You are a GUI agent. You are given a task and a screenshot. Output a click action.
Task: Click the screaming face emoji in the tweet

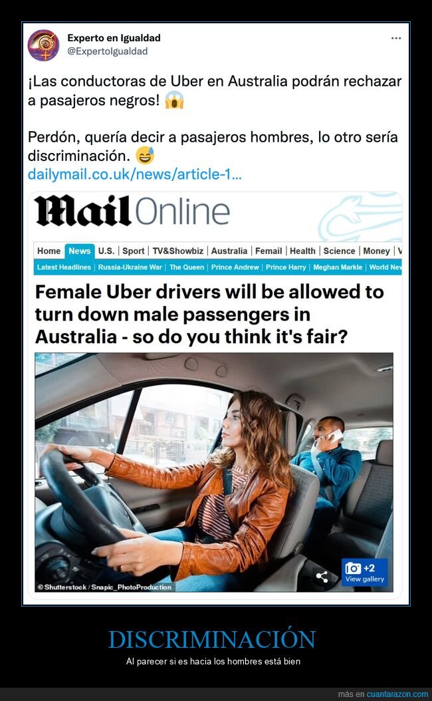click(174, 100)
